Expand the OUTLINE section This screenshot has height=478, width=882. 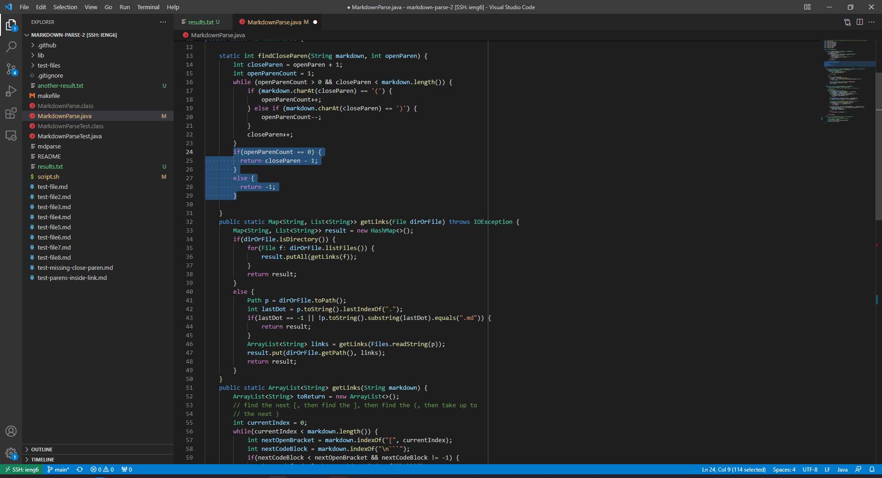[42, 450]
